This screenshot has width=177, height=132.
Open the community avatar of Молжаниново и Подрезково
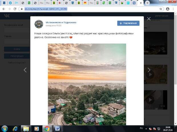pyautogui.click(x=39, y=24)
